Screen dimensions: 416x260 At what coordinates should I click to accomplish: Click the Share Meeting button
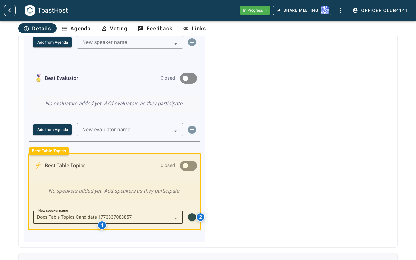click(x=298, y=10)
